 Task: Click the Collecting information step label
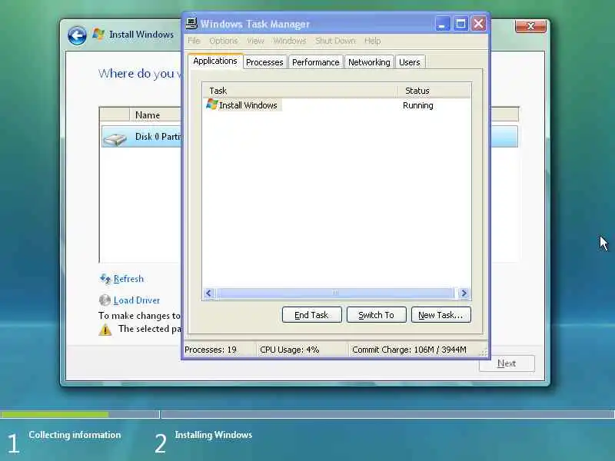75,435
